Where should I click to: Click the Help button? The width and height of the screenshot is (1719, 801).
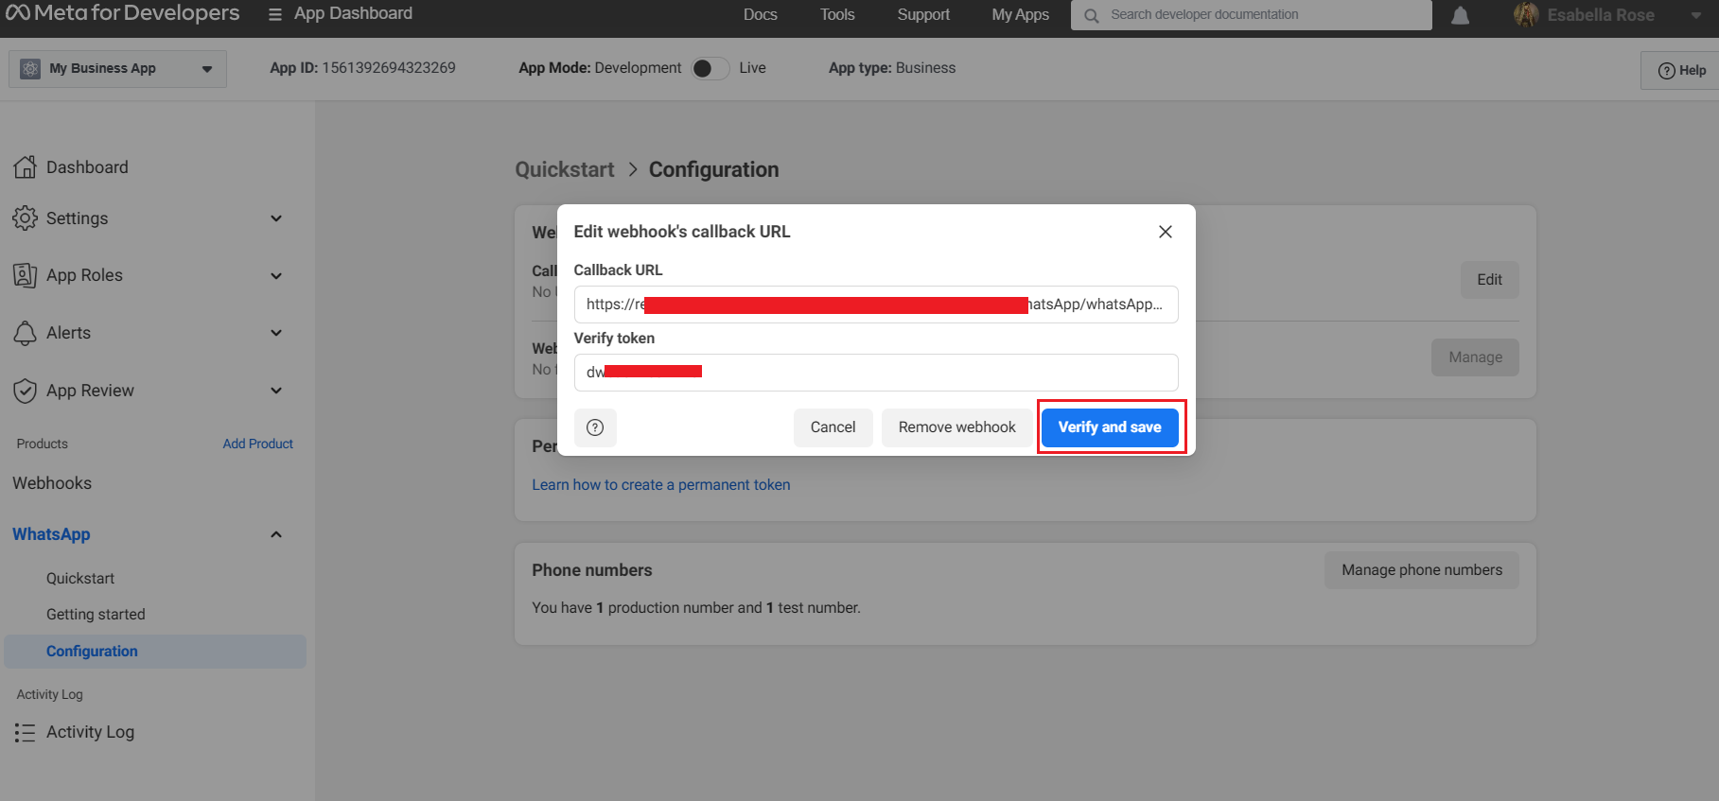click(x=1681, y=70)
